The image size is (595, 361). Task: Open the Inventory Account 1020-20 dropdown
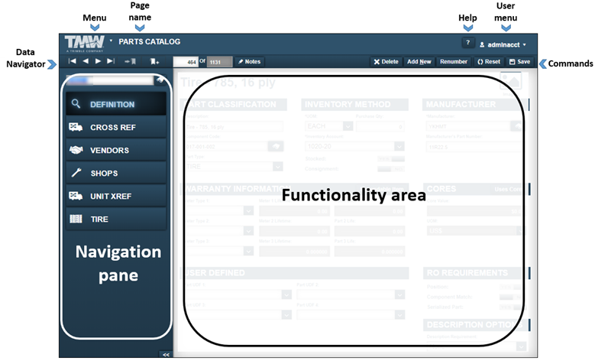click(399, 146)
